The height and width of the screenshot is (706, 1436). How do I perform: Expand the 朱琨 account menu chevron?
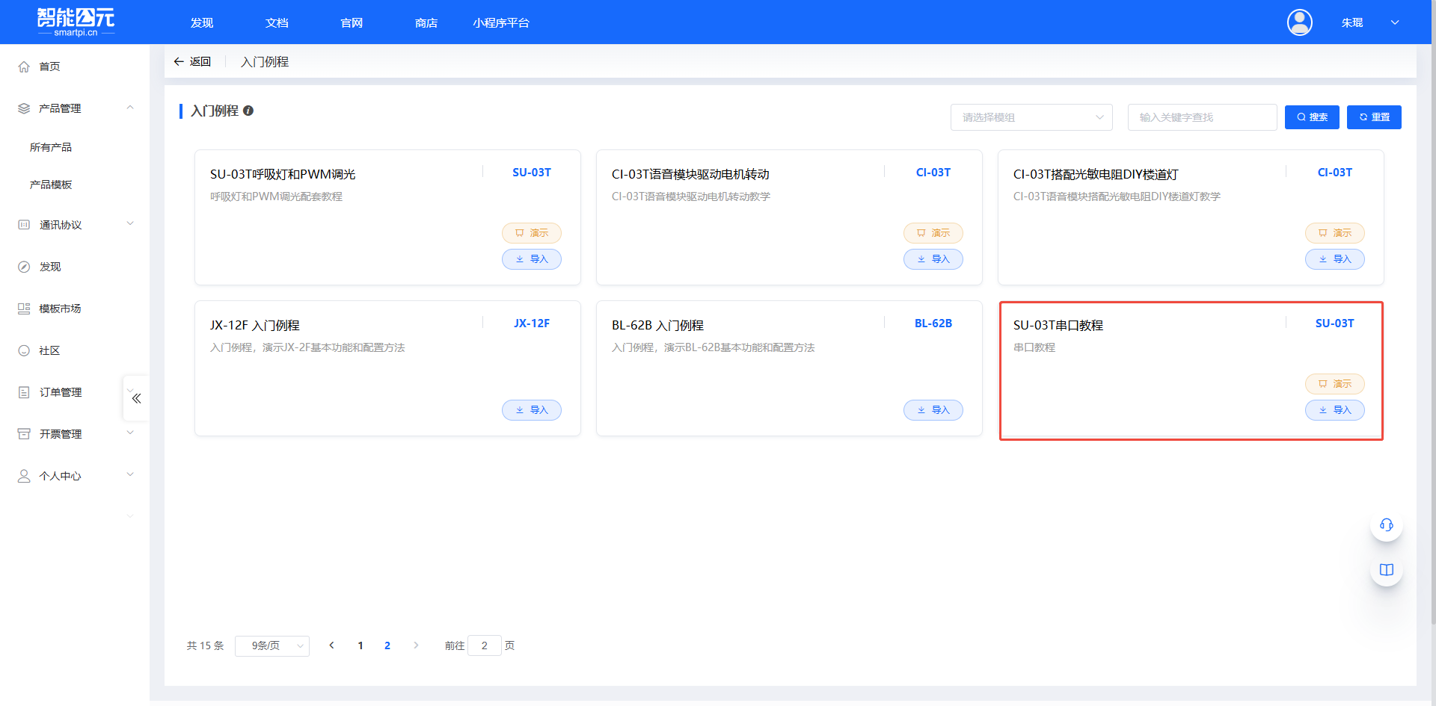[x=1395, y=22]
